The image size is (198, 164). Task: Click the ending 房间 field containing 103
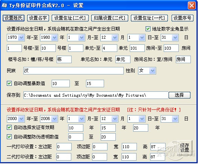[x=171, y=48]
